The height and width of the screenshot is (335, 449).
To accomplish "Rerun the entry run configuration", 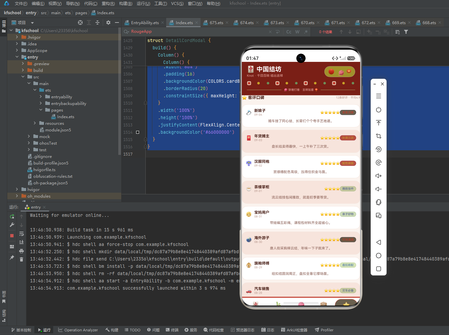I will [x=12, y=216].
